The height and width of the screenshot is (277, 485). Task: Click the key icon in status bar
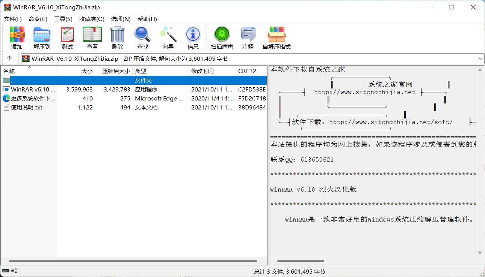15,270
